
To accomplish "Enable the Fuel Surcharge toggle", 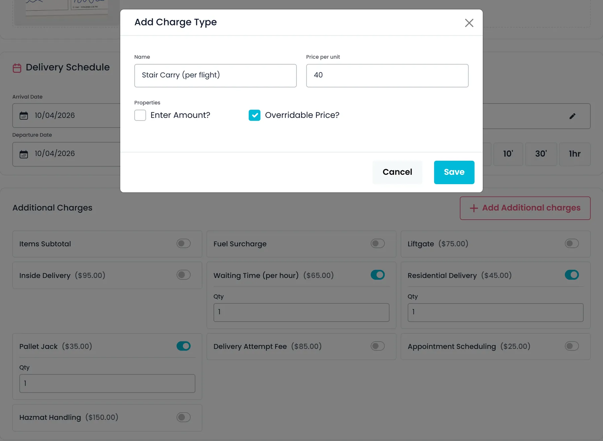I will 378,243.
